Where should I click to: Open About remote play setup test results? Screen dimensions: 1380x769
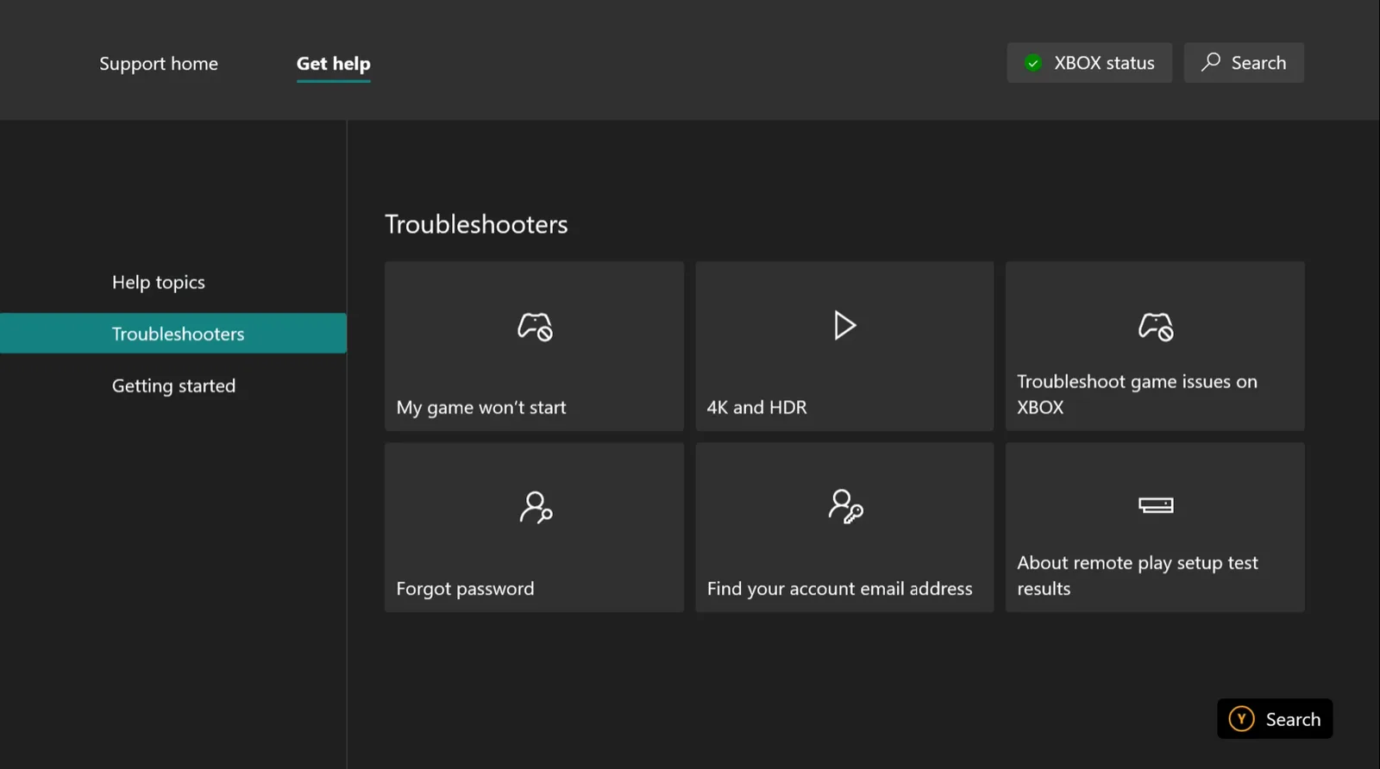click(1155, 528)
